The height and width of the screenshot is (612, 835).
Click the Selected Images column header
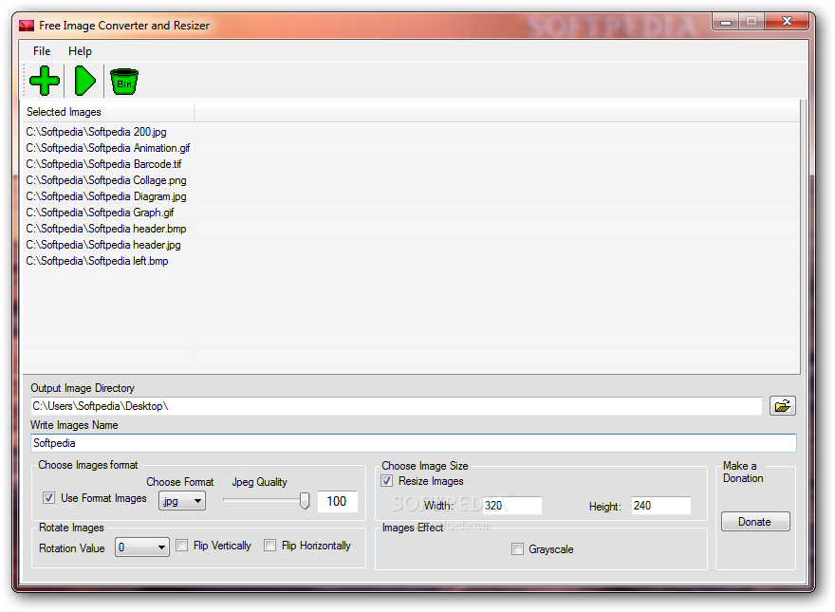[108, 112]
